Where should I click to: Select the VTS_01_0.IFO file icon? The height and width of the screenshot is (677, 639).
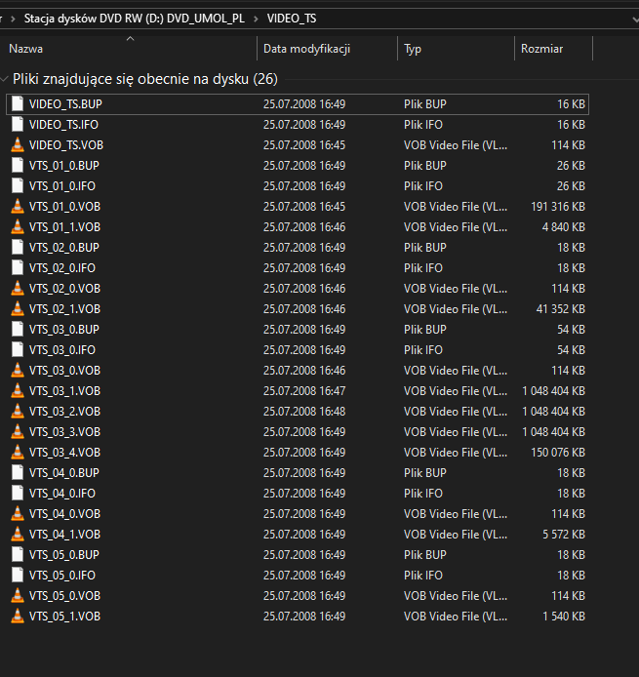[18, 186]
